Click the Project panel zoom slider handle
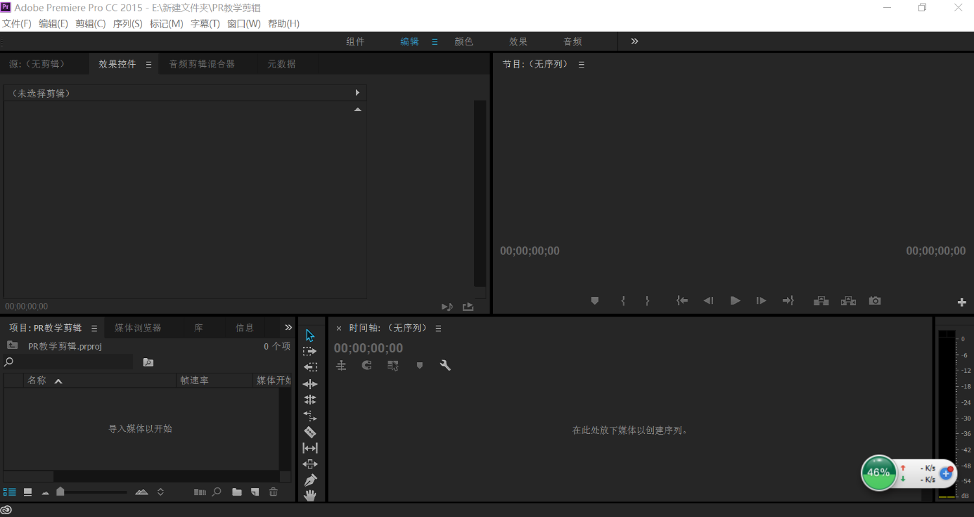974x517 pixels. 60,492
